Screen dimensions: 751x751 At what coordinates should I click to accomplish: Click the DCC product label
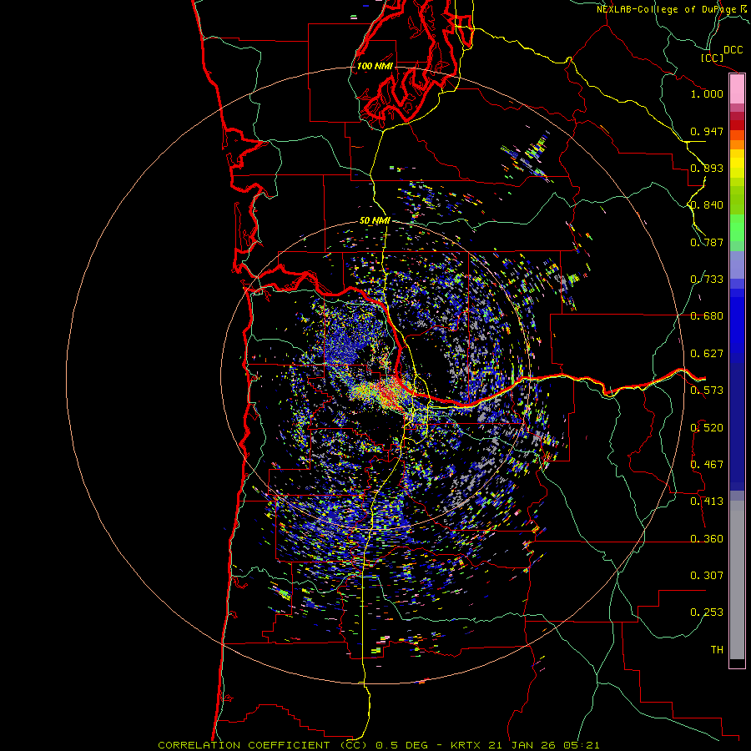tap(733, 50)
